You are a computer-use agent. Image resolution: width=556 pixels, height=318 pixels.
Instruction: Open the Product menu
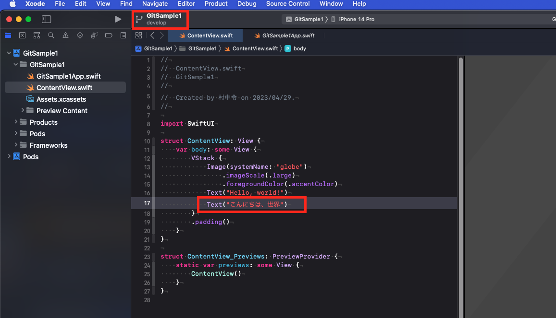point(216,3)
